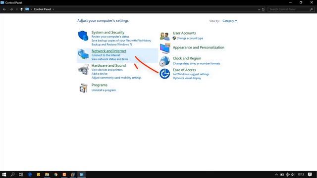
Task: Expand the chevron after Control Panel breadcrumb
Action: point(53,9)
